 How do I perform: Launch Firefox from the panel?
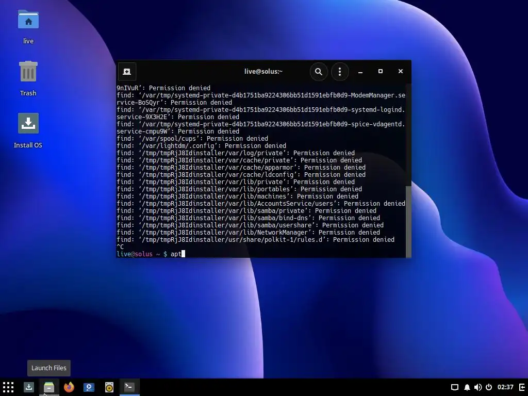click(x=69, y=387)
